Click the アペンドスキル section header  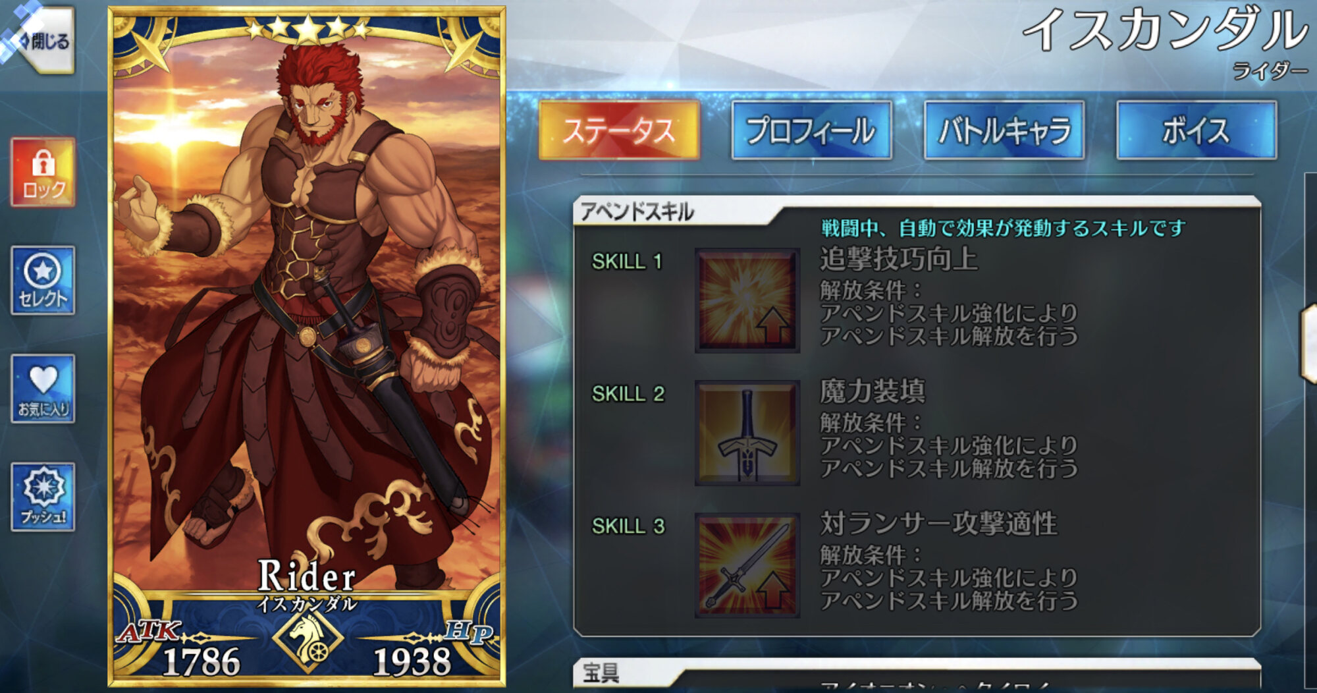tap(637, 212)
